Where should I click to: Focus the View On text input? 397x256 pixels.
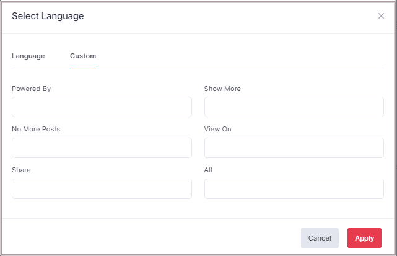[294, 148]
